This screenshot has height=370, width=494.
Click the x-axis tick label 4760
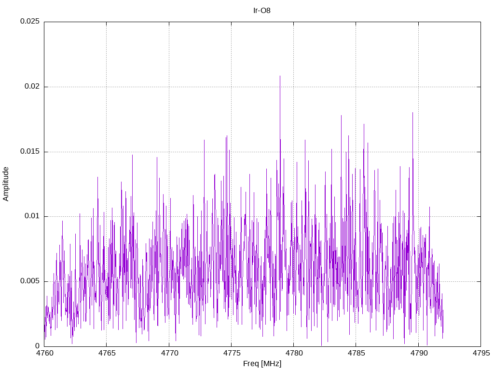click(44, 353)
